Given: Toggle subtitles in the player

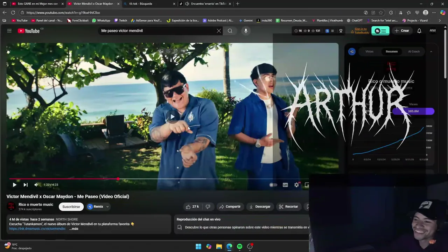Looking at the screenshot, I should tap(285, 185).
